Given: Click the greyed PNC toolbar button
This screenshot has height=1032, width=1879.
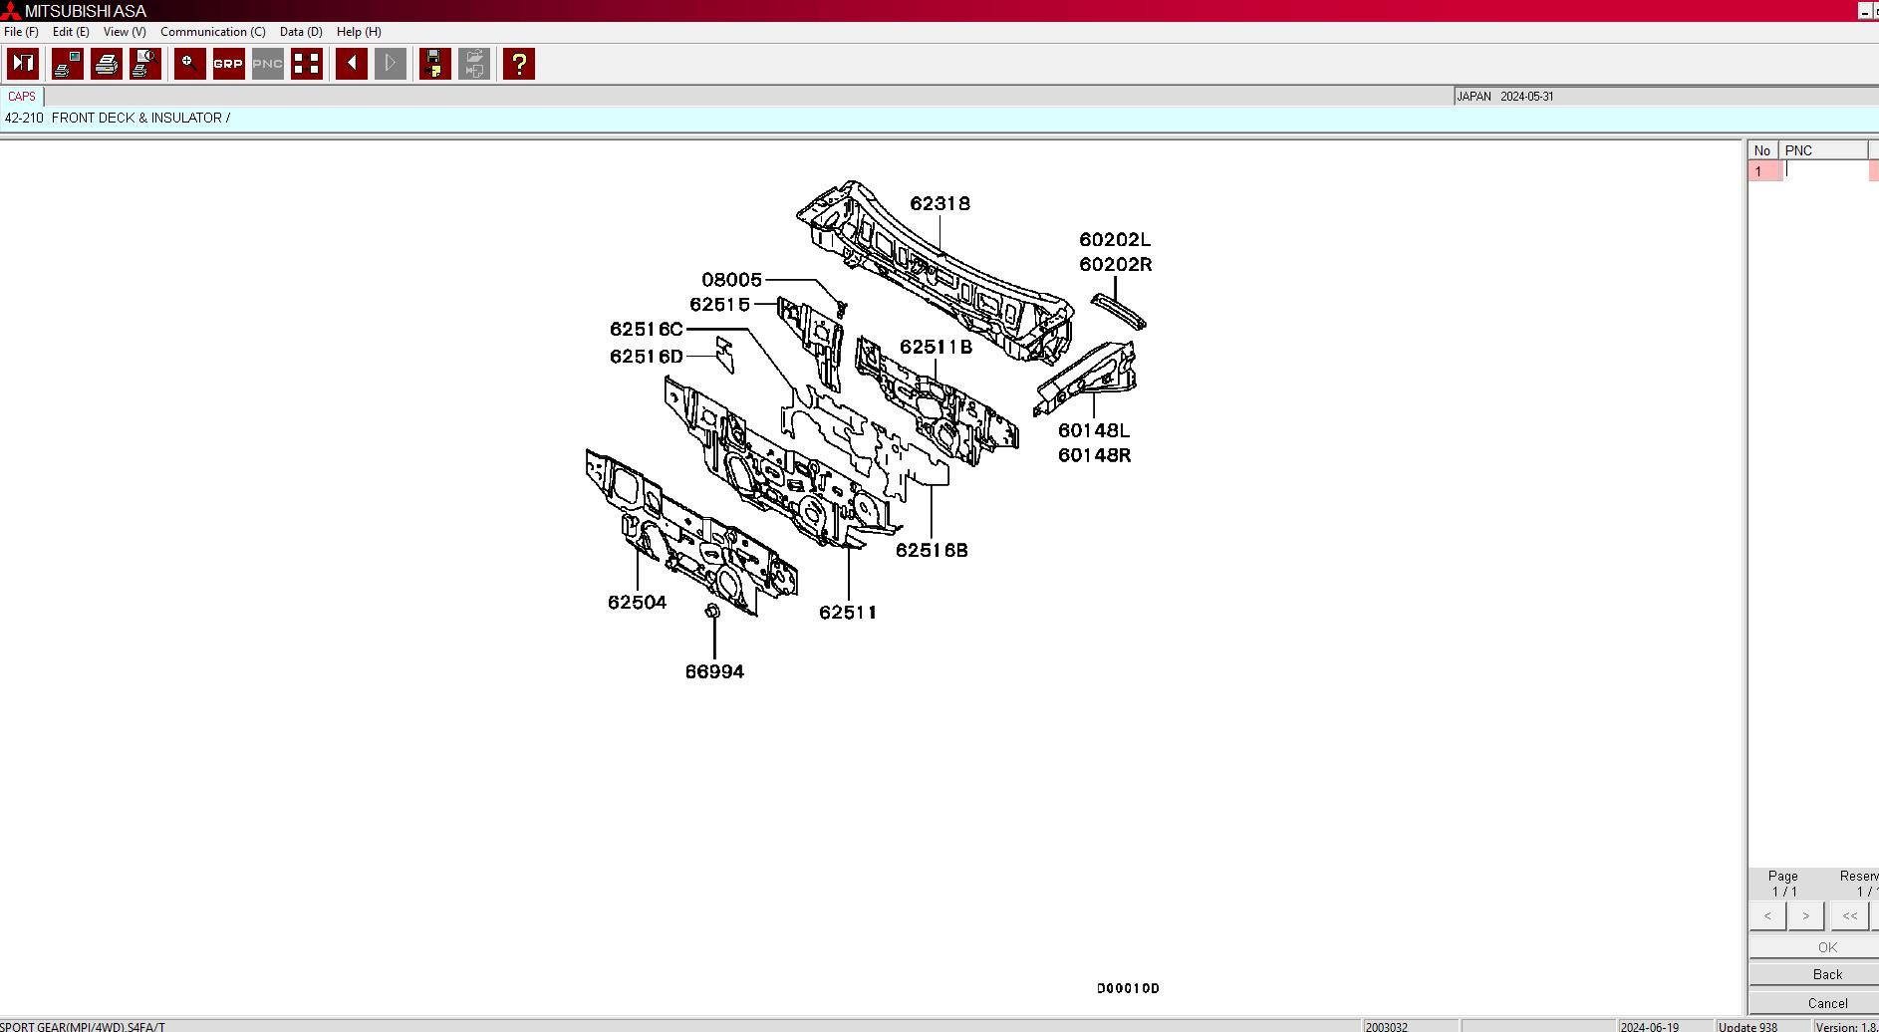Looking at the screenshot, I should tap(267, 64).
